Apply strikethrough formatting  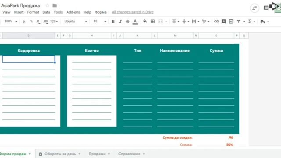point(127,22)
